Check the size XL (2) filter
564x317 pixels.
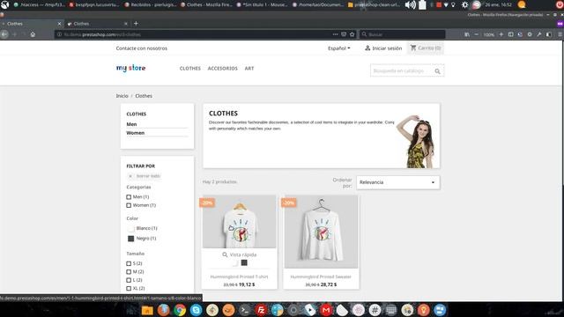(x=129, y=288)
